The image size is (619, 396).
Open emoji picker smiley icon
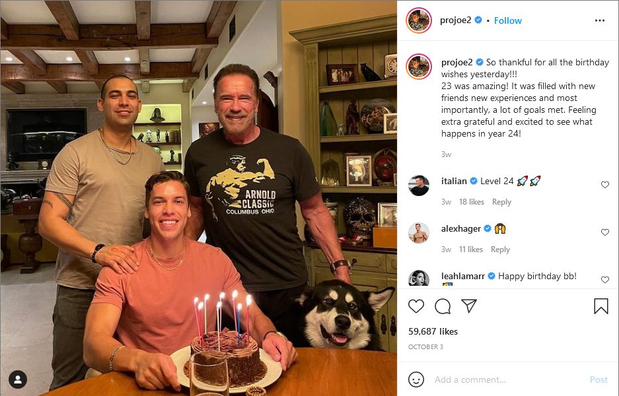click(416, 379)
